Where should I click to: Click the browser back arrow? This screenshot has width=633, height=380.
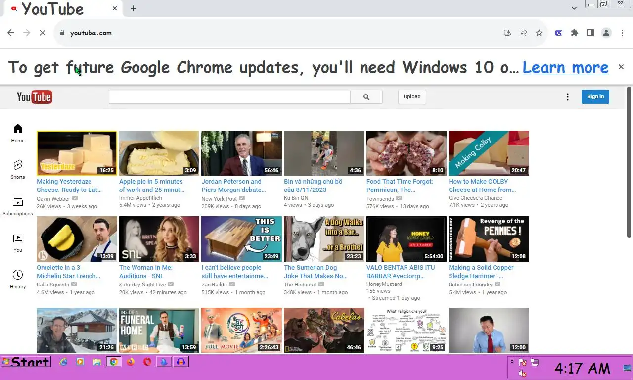pos(11,33)
